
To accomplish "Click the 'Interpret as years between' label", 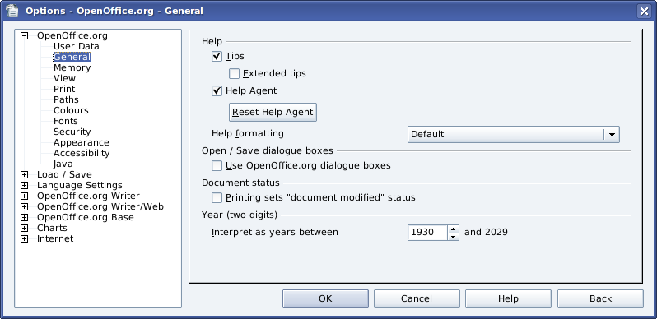I will 275,232.
